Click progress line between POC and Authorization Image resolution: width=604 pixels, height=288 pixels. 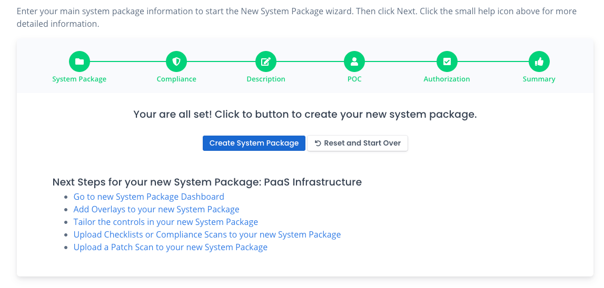pyautogui.click(x=400, y=62)
